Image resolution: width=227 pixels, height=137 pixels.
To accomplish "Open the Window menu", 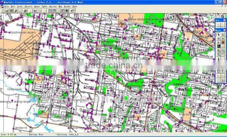I will pyautogui.click(x=67, y=6).
